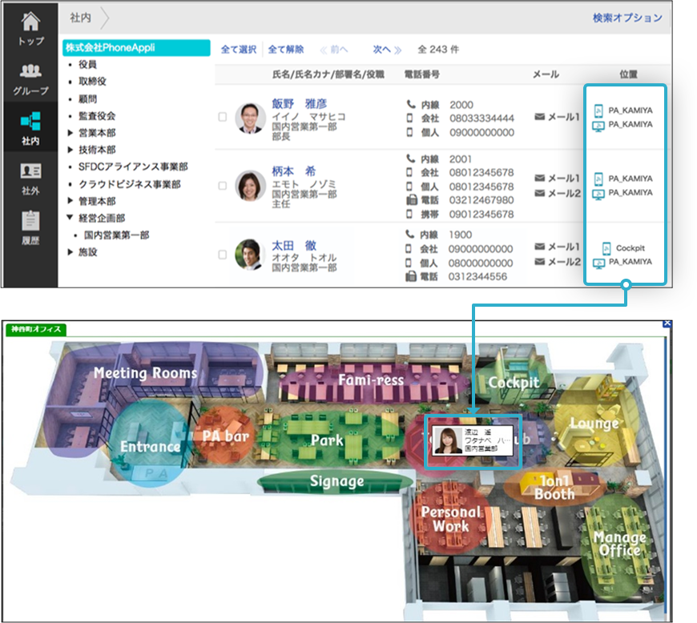Select 国内営業第一部 in the department tree
Viewport: 697px width, 623px height.
(116, 235)
